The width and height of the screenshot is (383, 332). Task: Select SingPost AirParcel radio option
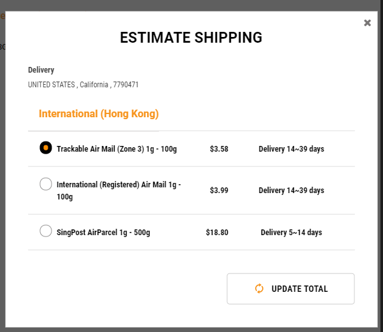(46, 231)
